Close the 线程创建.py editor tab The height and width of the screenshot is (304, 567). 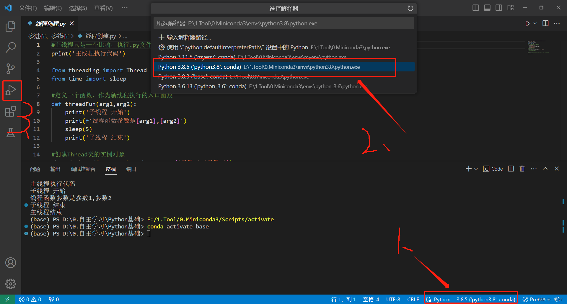(x=72, y=23)
